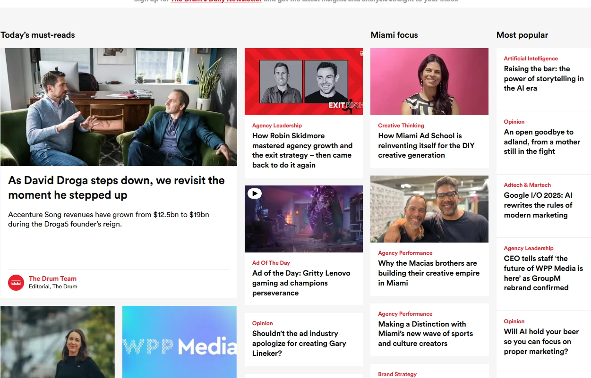The width and height of the screenshot is (591, 378).
Task: Open Making a Distinction with Miami article
Action: pos(425,334)
